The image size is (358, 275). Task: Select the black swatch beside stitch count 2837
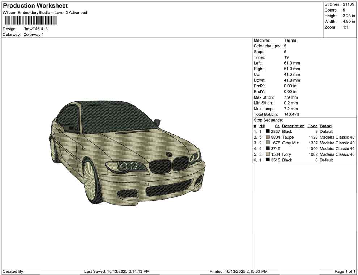point(268,131)
